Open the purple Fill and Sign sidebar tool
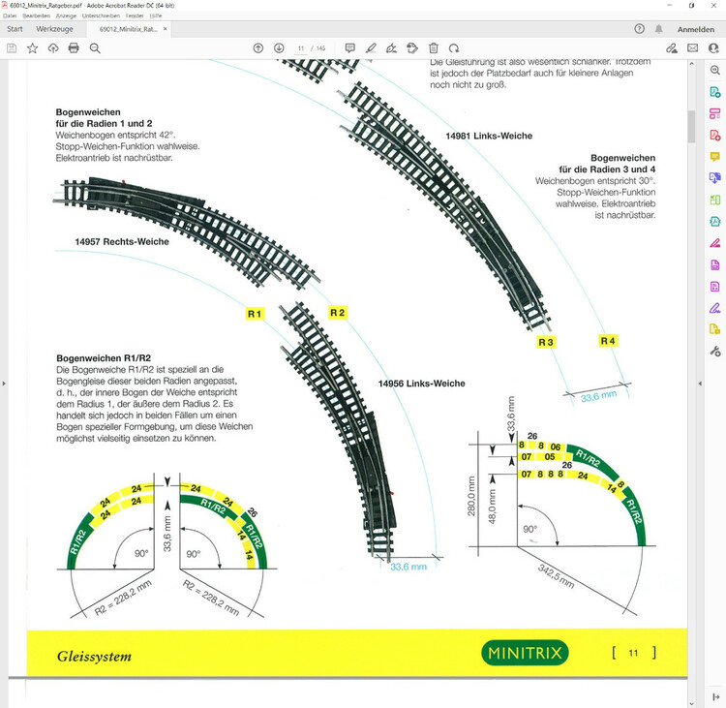 tap(715, 308)
